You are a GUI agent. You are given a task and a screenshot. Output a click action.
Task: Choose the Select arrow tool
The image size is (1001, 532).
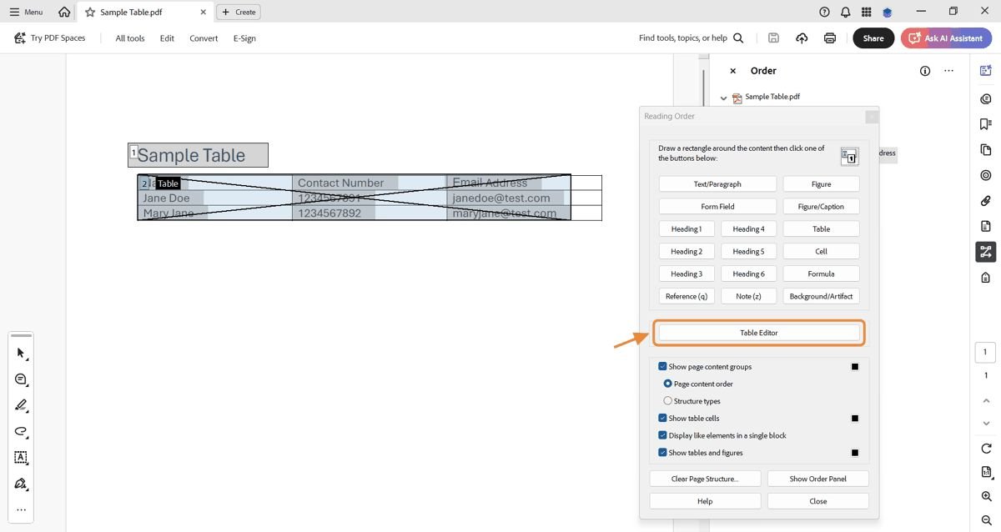click(x=21, y=354)
